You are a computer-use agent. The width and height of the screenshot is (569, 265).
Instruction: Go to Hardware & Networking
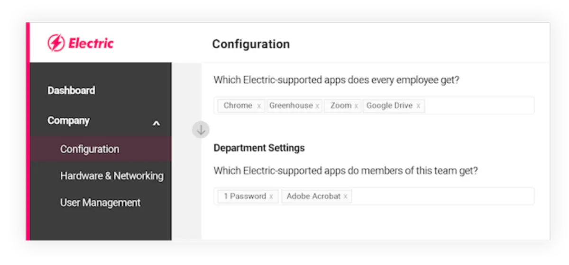pyautogui.click(x=111, y=176)
